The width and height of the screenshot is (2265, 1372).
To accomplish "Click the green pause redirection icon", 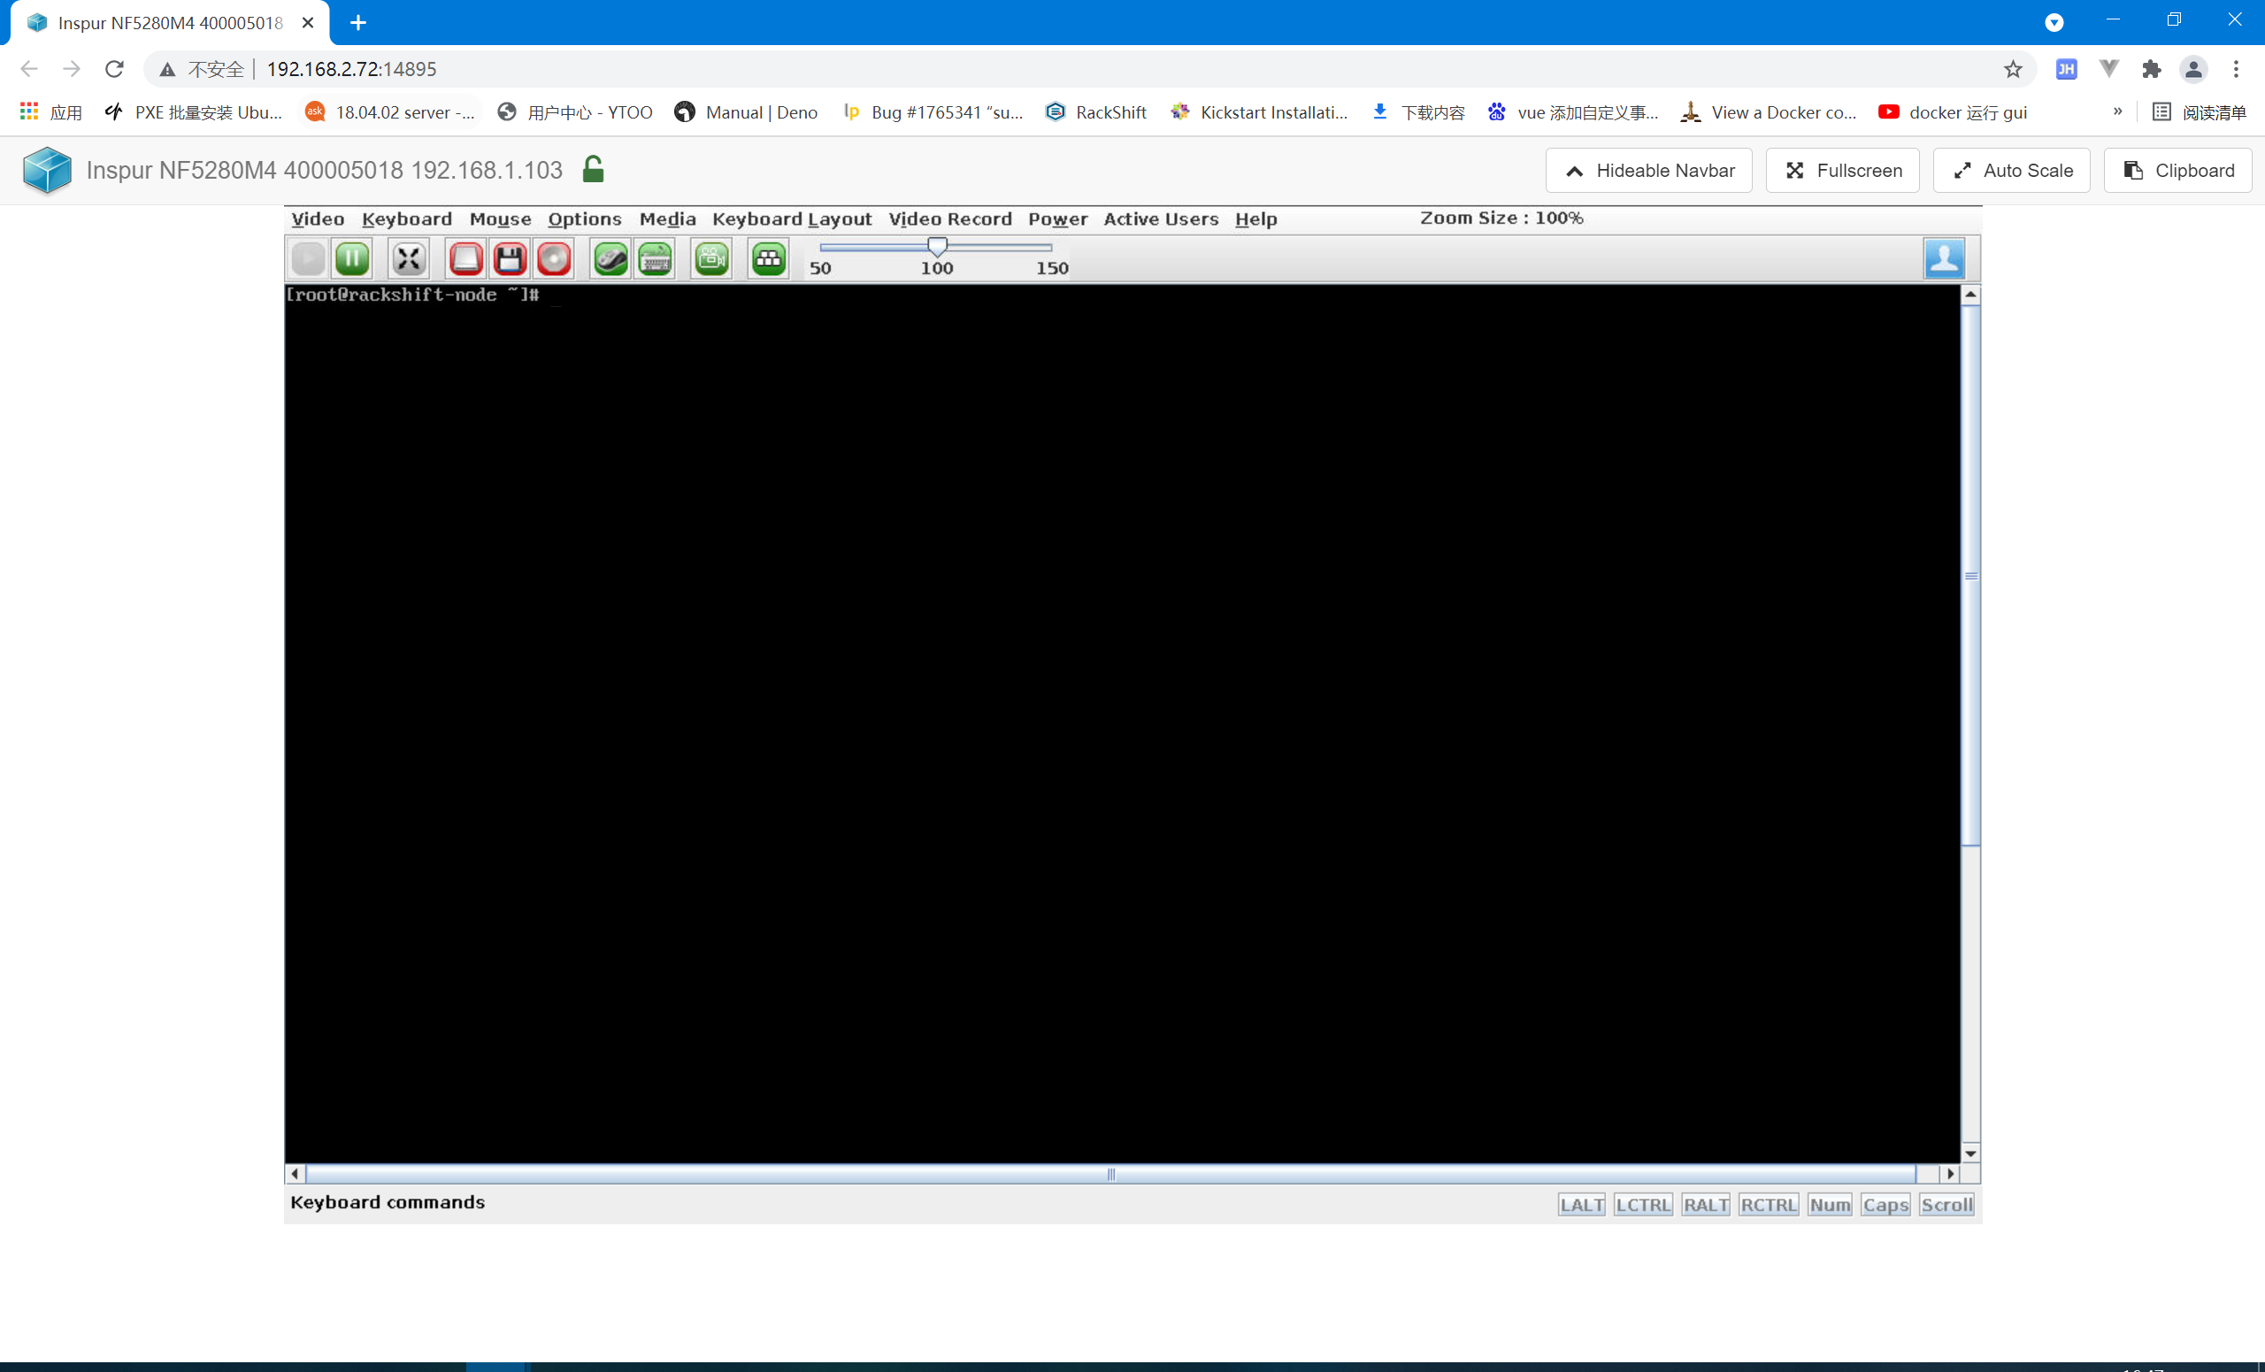I will (352, 259).
